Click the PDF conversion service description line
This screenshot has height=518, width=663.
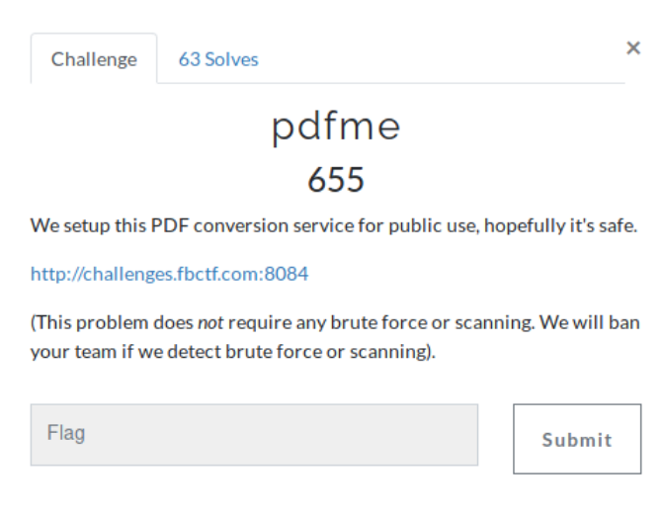pyautogui.click(x=334, y=226)
